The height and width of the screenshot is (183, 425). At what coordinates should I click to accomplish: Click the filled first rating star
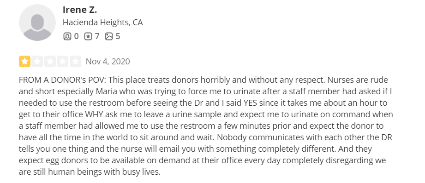24,61
